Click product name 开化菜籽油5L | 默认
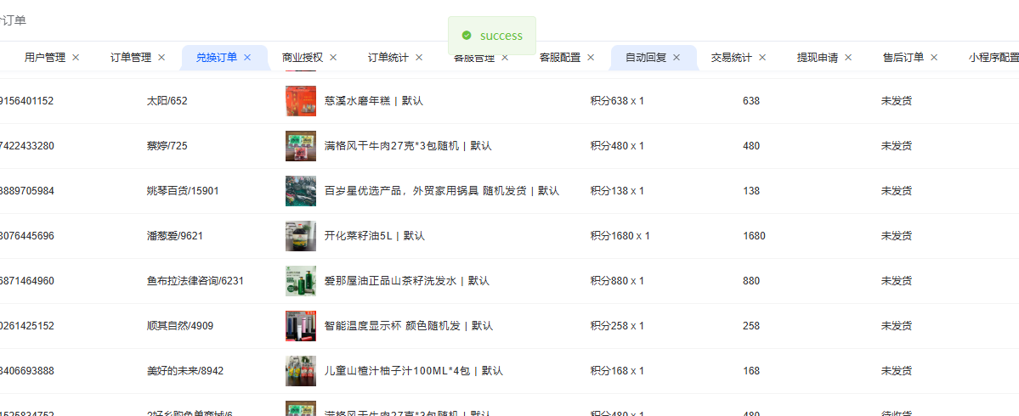The image size is (1019, 416). 374,236
